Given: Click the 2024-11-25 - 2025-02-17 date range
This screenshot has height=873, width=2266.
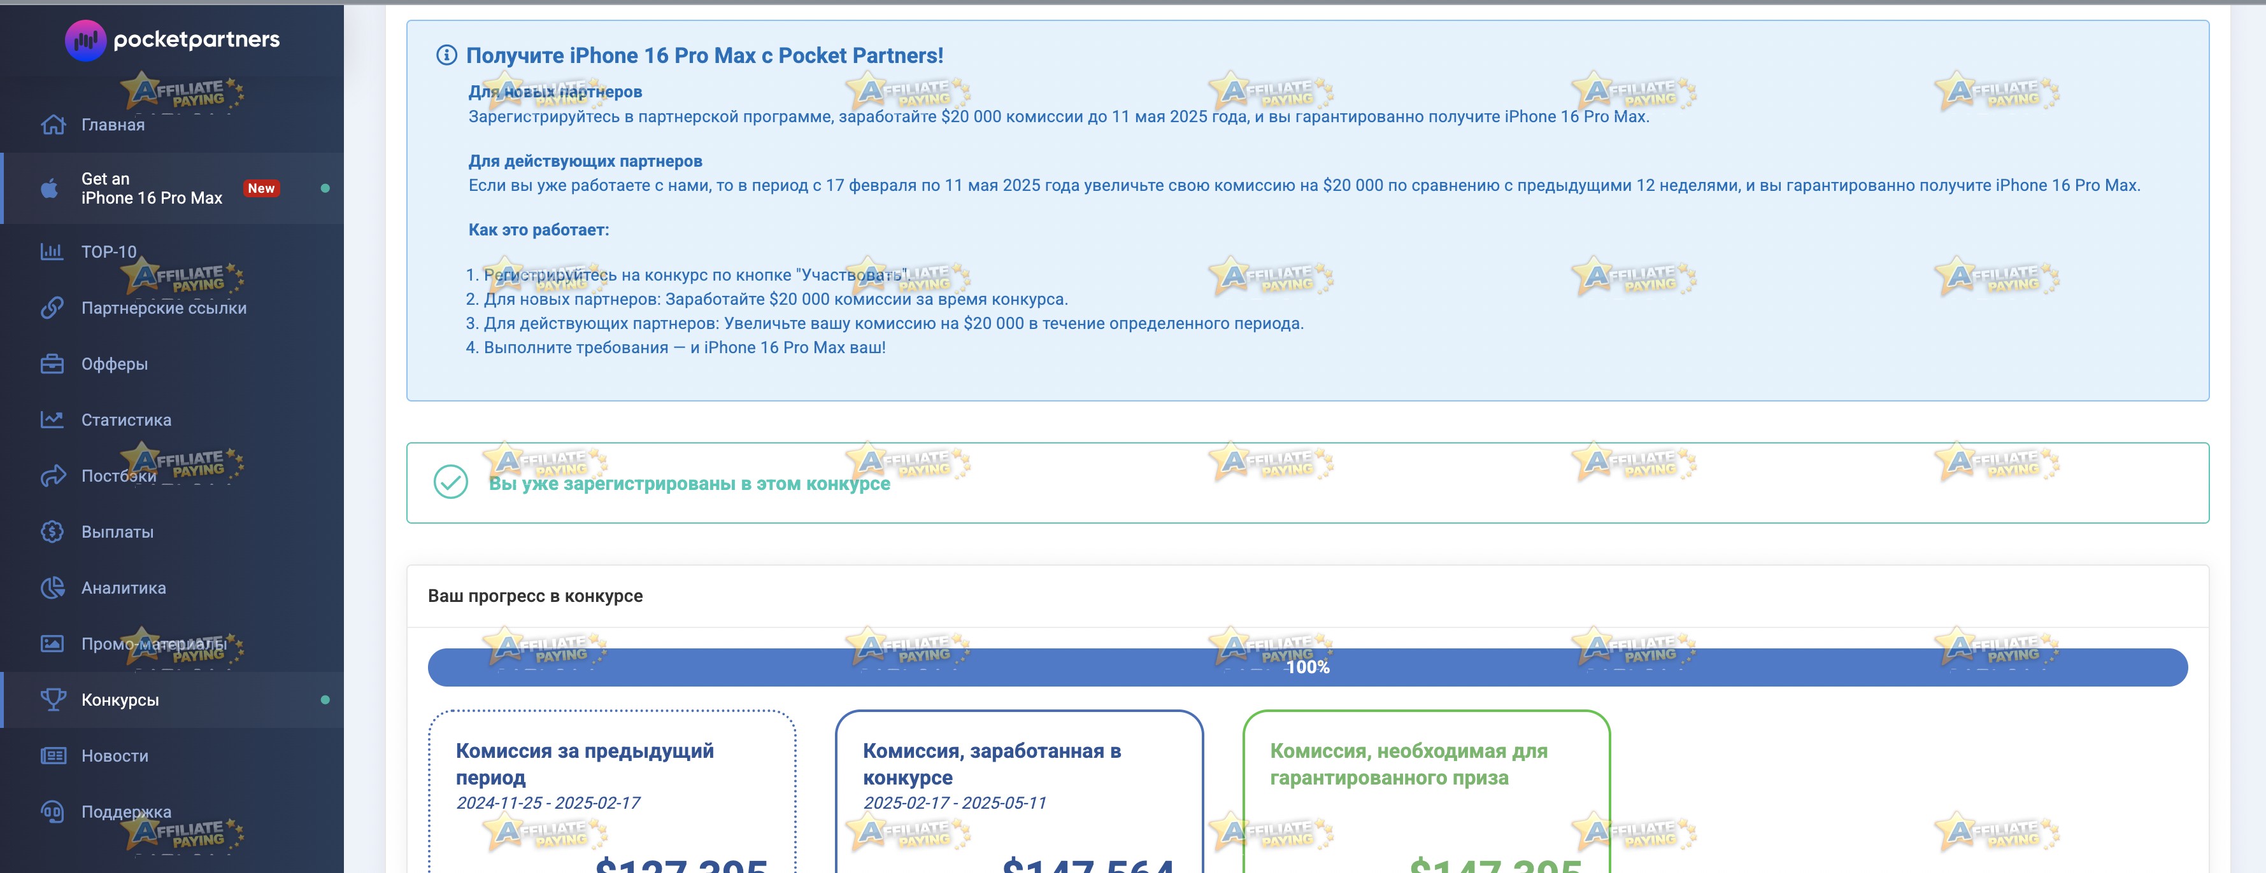Looking at the screenshot, I should pyautogui.click(x=548, y=802).
